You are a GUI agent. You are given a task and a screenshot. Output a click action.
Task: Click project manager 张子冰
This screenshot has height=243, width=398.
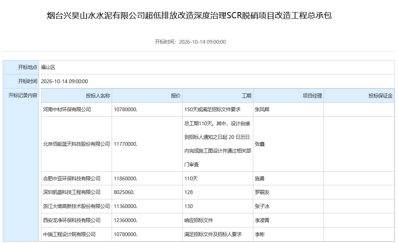click(x=262, y=206)
